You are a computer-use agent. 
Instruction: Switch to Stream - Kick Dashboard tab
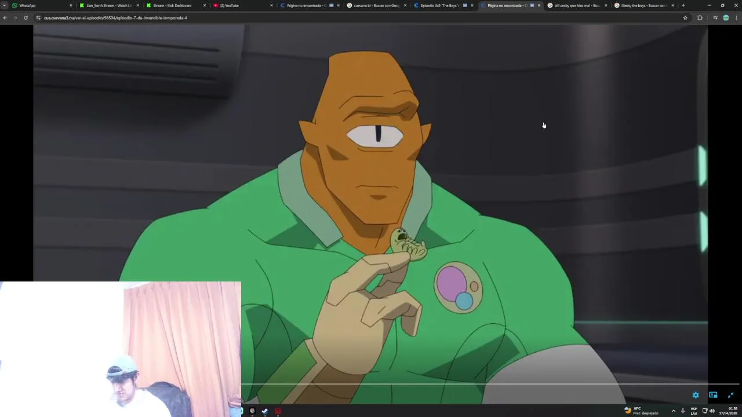pyautogui.click(x=175, y=5)
